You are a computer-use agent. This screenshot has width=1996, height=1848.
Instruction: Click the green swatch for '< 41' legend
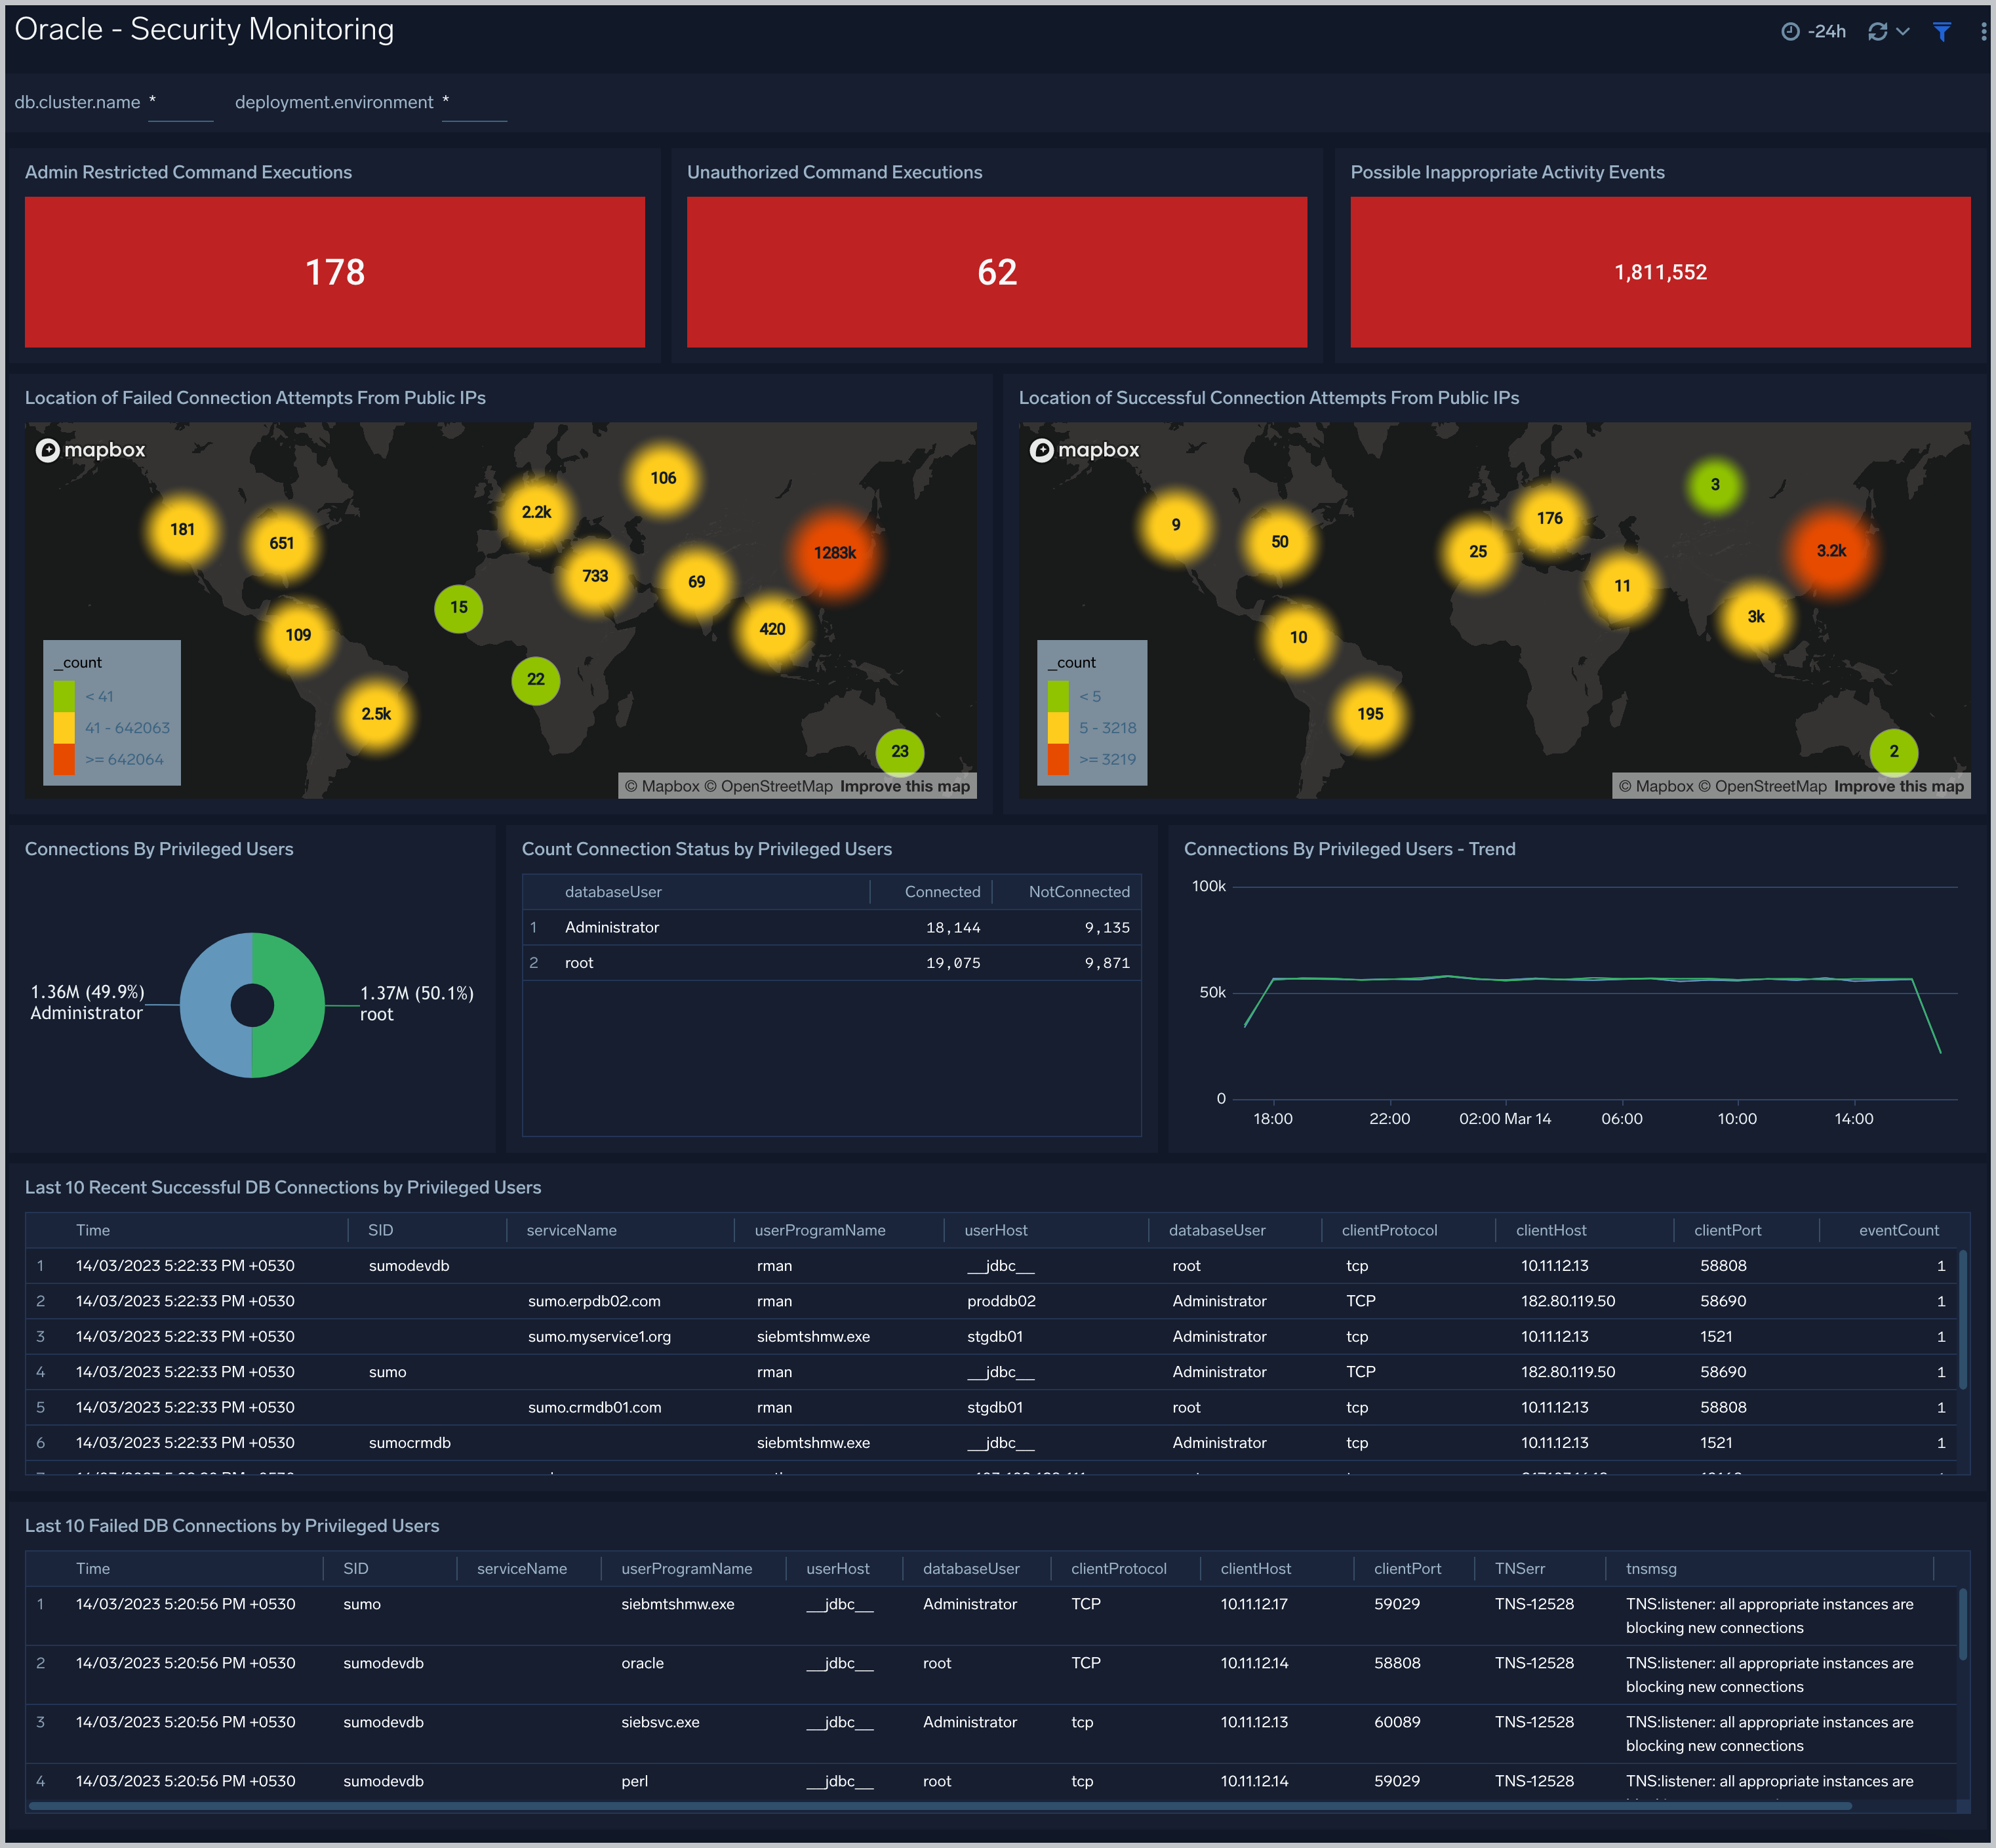coord(64,696)
